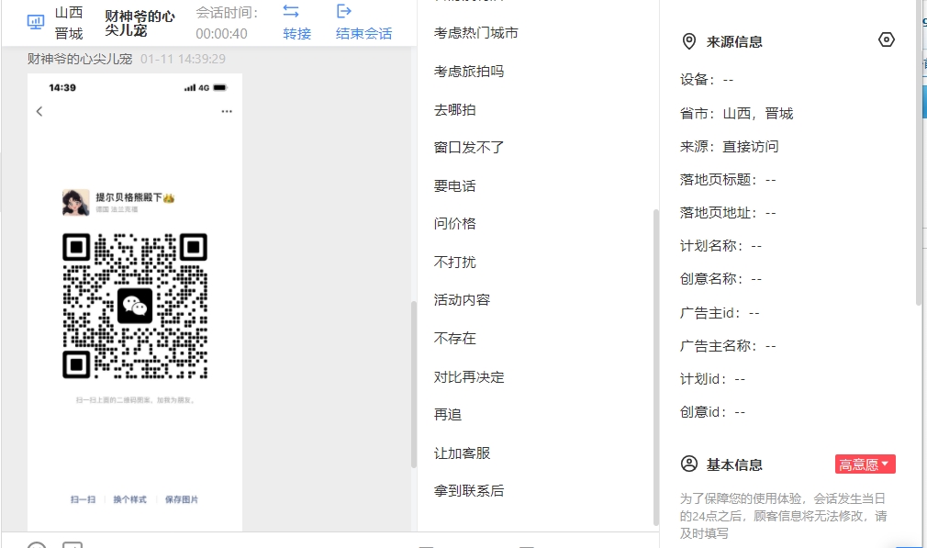Image resolution: width=927 pixels, height=548 pixels.
Task: Click the location pin icon beside 来源信息
Action: pyautogui.click(x=688, y=41)
